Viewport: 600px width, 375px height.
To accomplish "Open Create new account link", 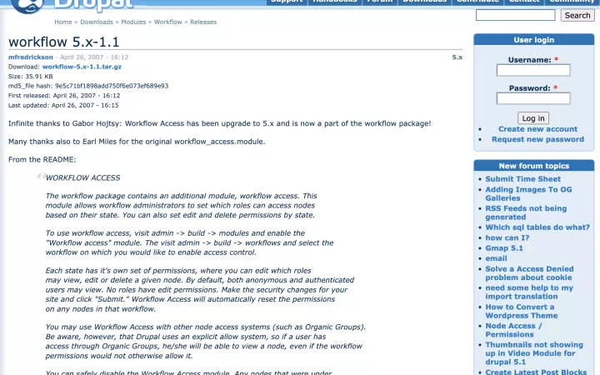I will click(x=537, y=129).
